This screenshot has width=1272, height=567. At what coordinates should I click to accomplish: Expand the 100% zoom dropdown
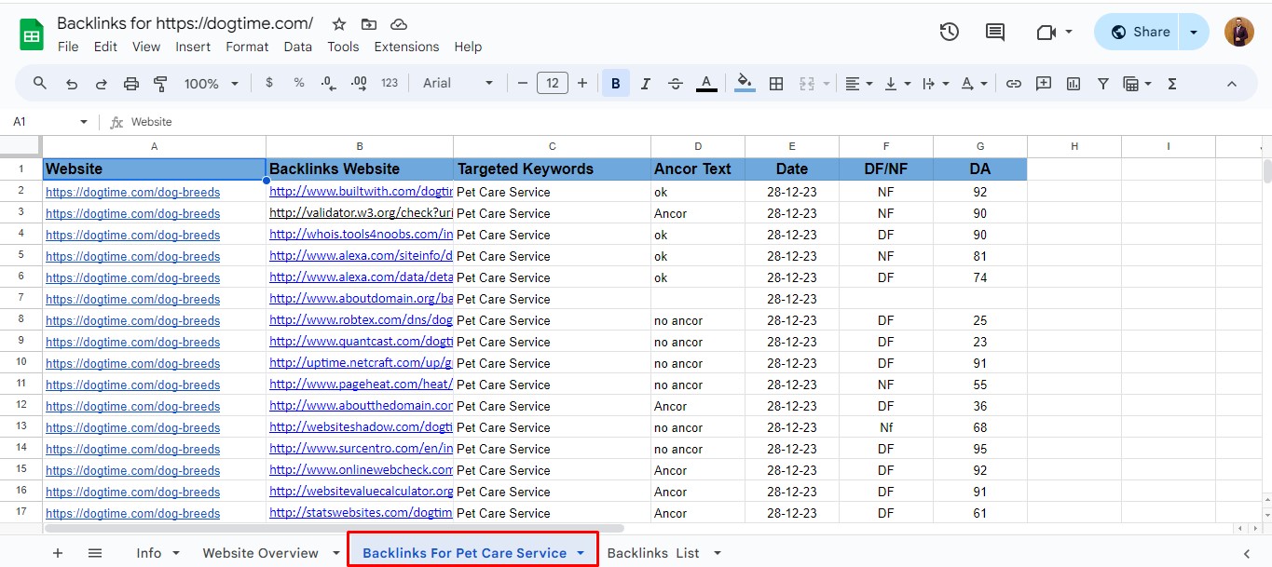tap(211, 84)
